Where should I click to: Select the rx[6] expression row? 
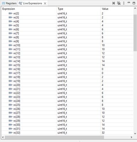click(67, 29)
